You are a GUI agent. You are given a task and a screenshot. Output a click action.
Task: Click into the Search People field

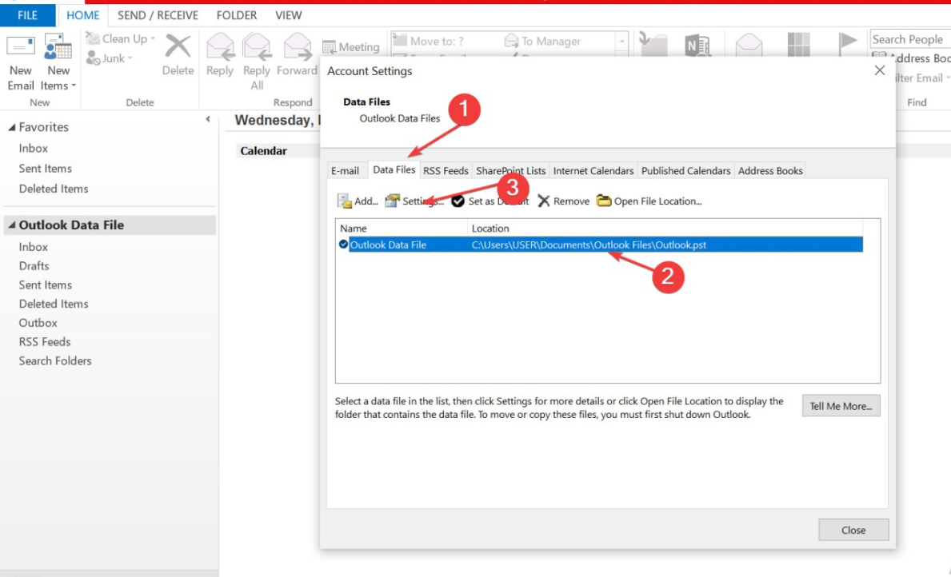[909, 39]
